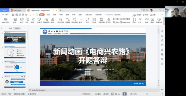Click the save icon in quick toolbar
This screenshot has height=96, width=186.
[13, 15]
